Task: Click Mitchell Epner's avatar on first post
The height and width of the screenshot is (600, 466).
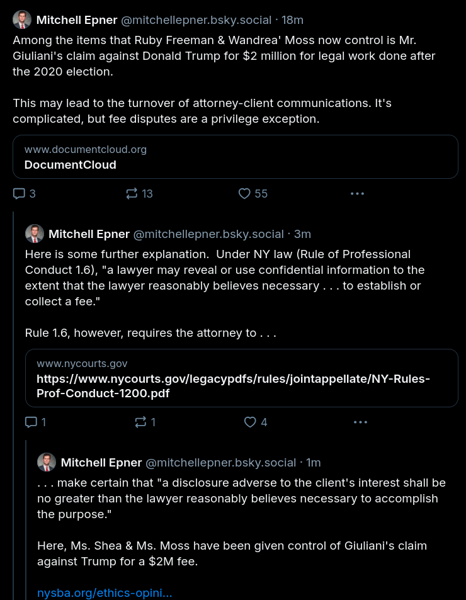Action: click(22, 20)
